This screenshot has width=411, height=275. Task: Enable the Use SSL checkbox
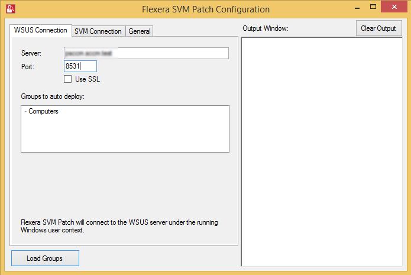[67, 79]
